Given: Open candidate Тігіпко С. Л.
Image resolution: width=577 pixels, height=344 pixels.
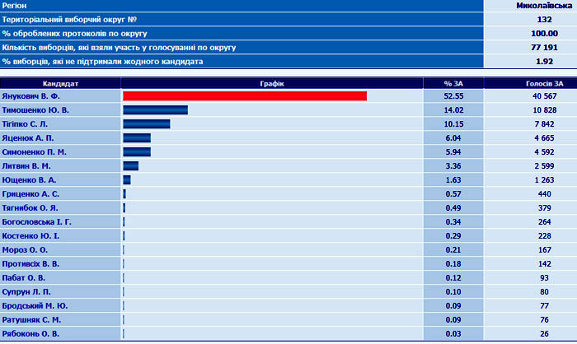Looking at the screenshot, I should pos(28,124).
